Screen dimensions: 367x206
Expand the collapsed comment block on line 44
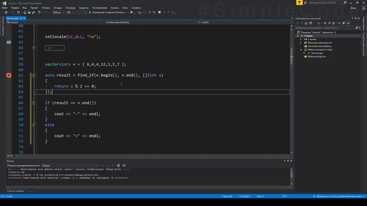pyautogui.click(x=34, y=48)
